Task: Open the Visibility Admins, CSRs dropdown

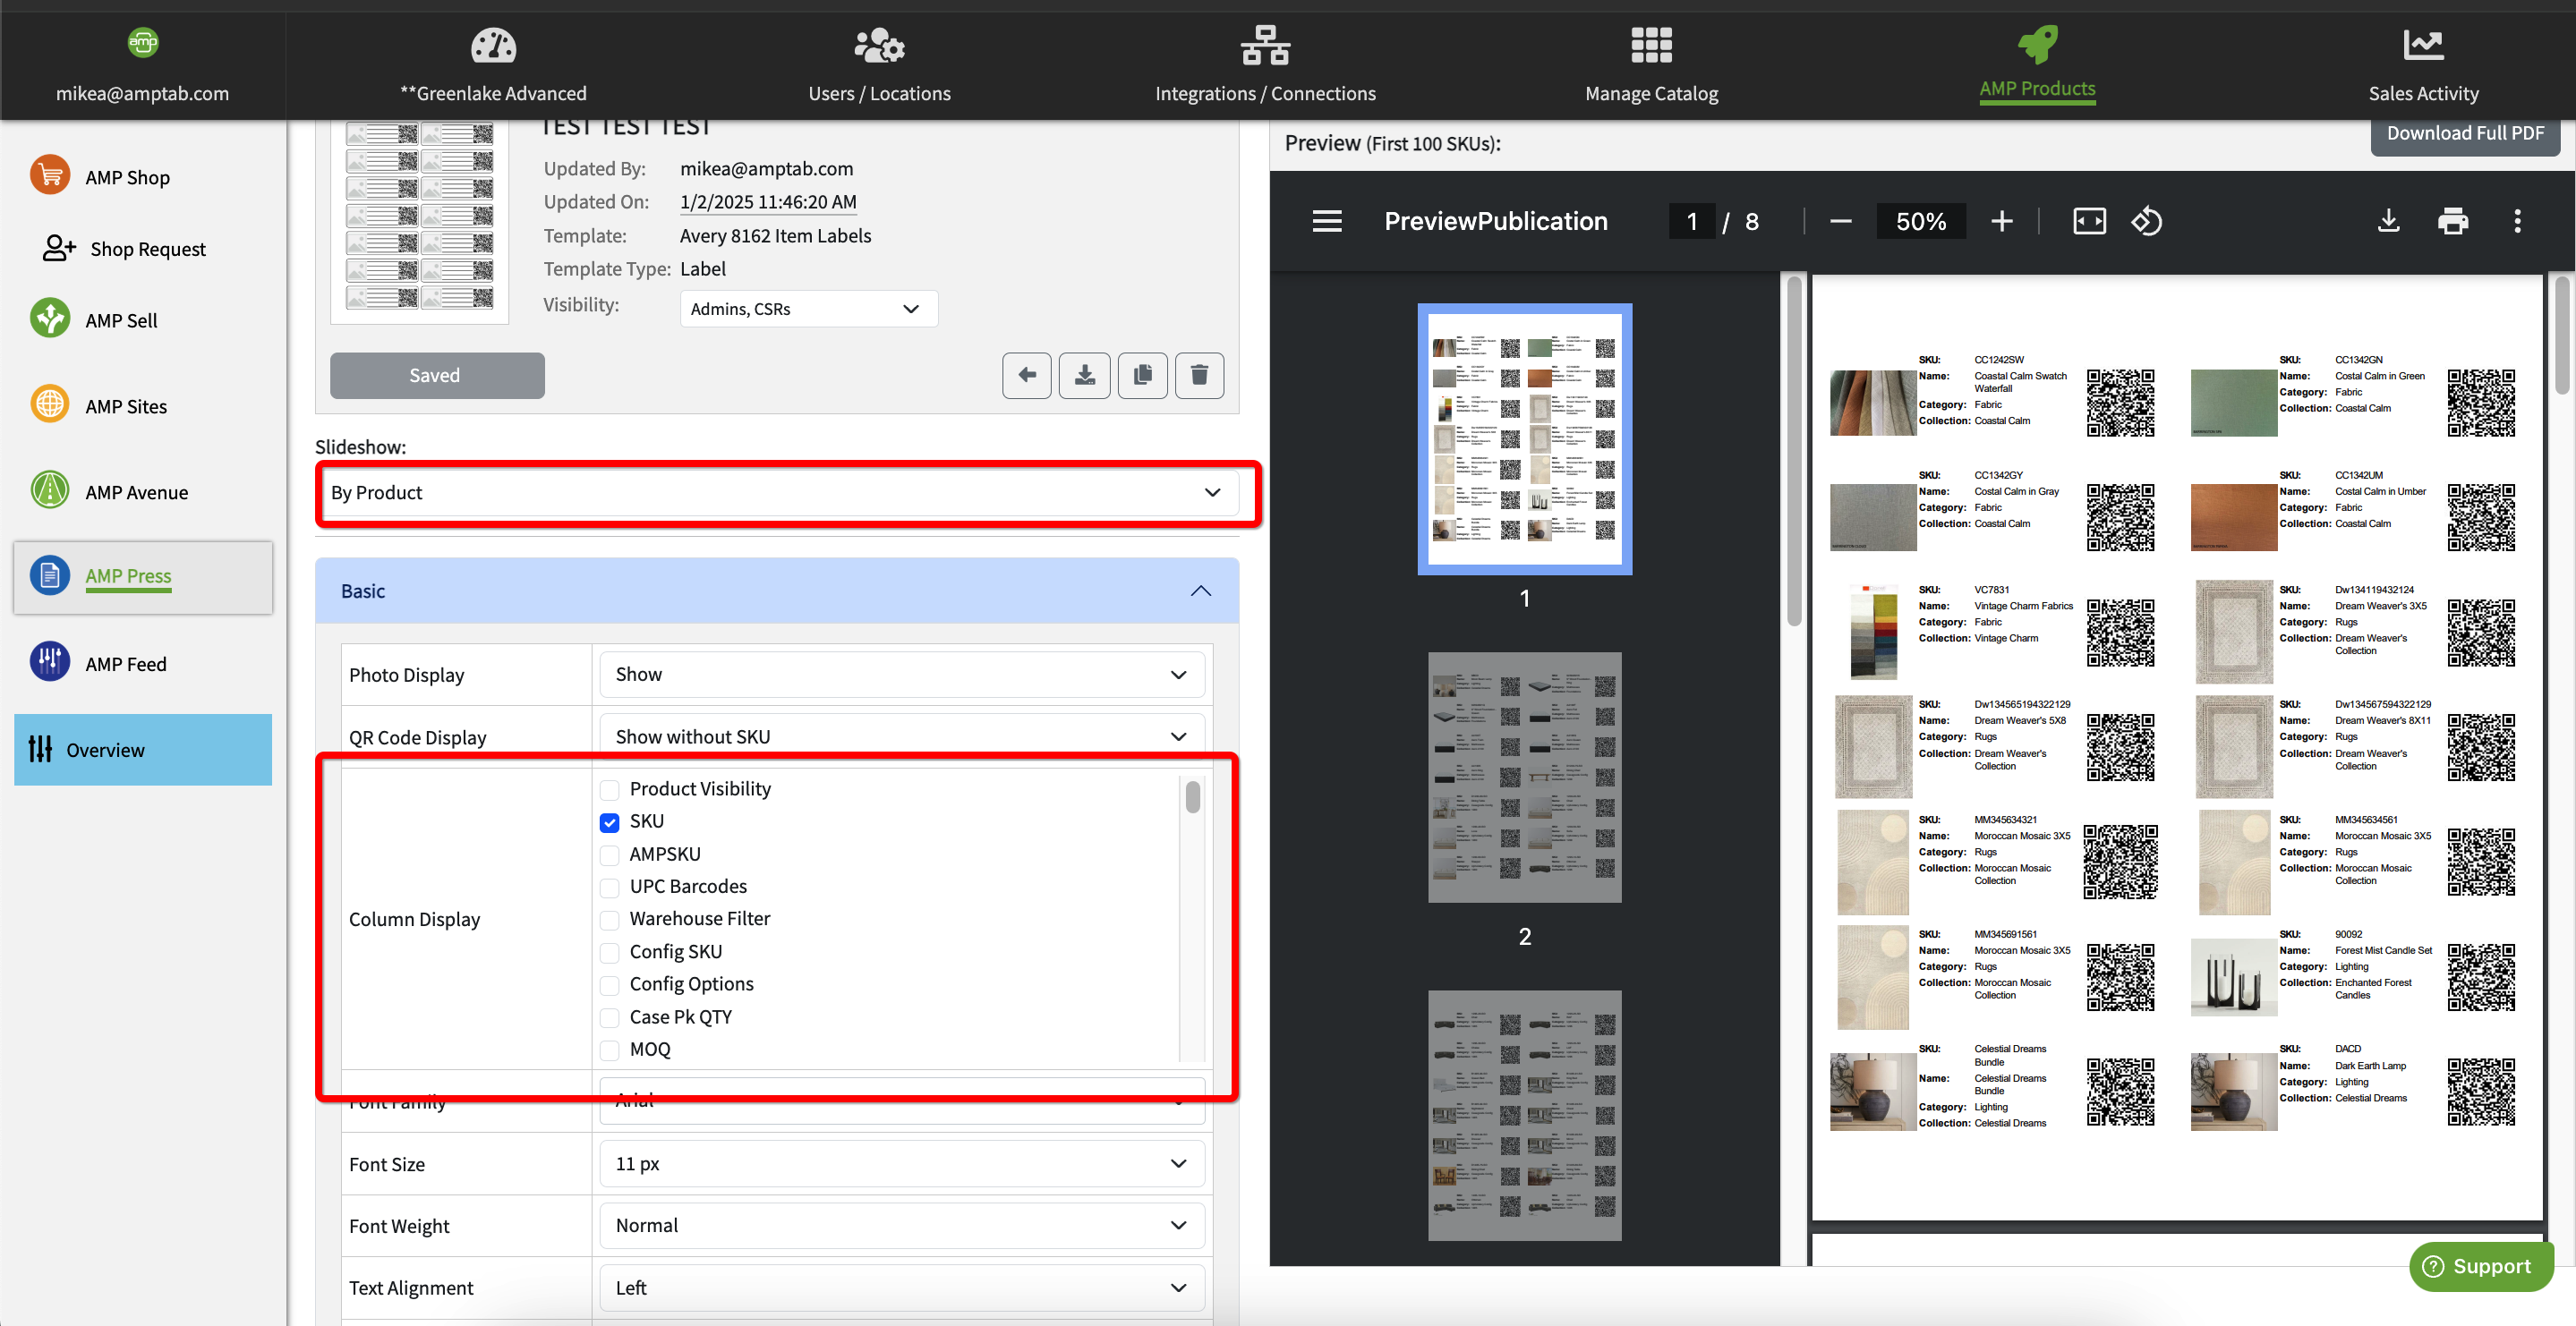Action: click(x=807, y=309)
